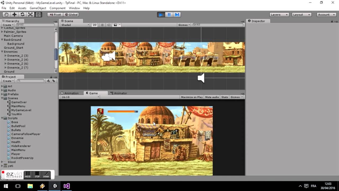Stop play mode with the Play button
This screenshot has height=191, width=339.
click(161, 15)
